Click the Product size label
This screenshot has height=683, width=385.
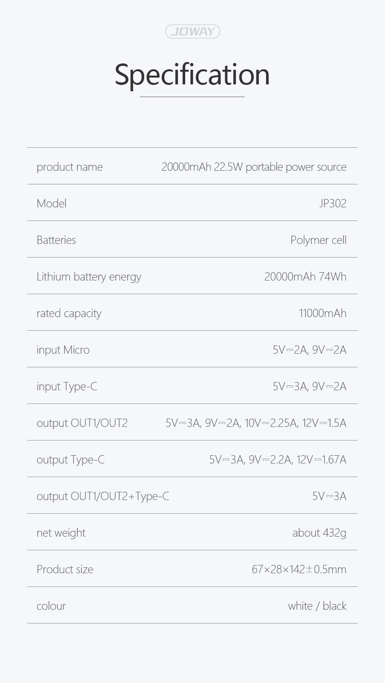coord(65,569)
